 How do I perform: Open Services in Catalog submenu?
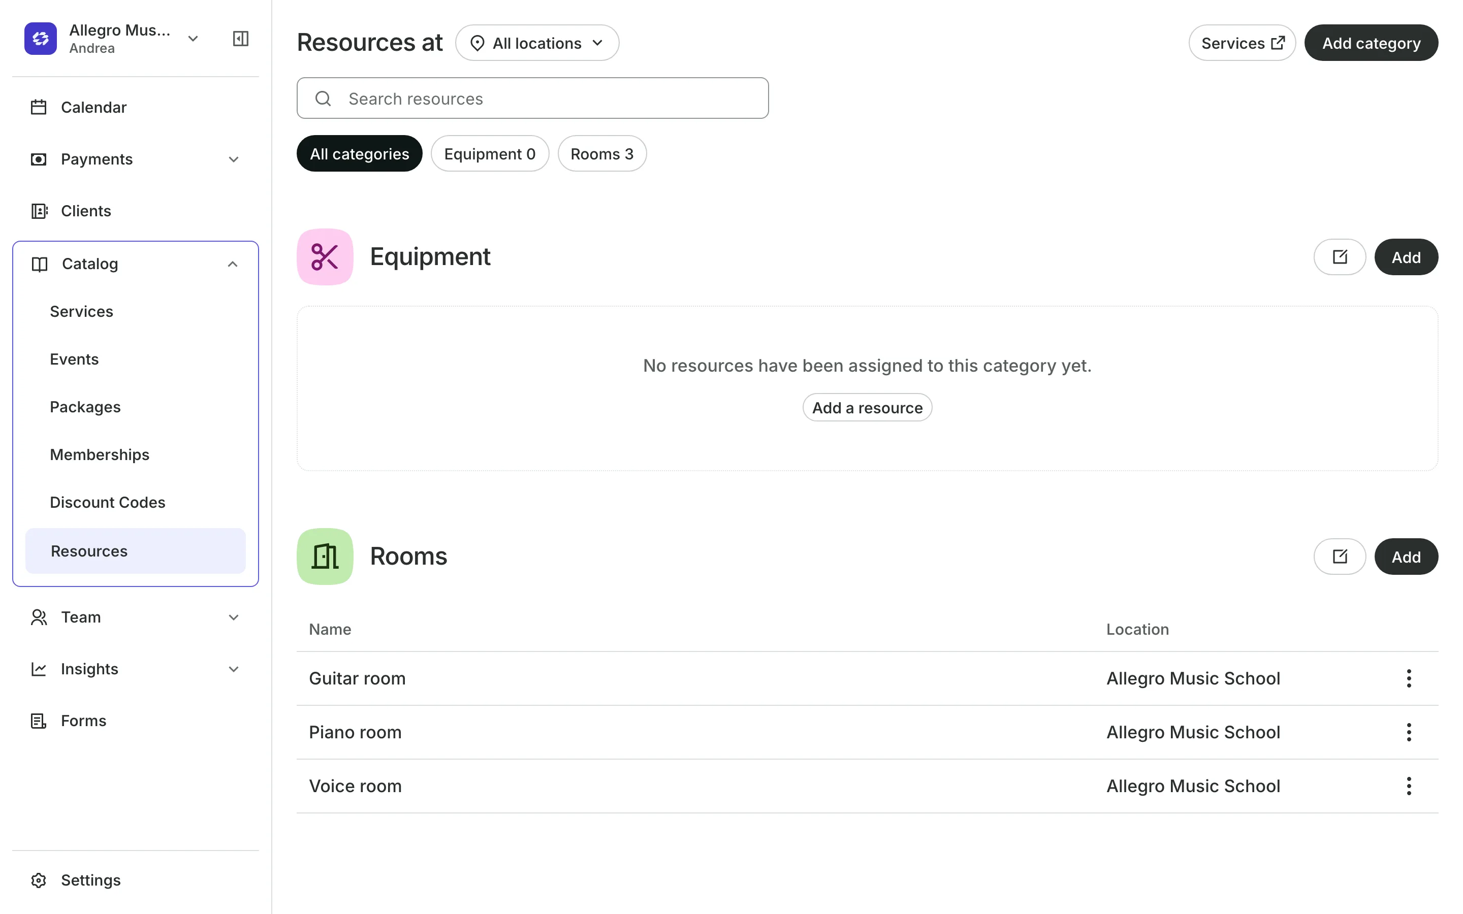tap(82, 311)
